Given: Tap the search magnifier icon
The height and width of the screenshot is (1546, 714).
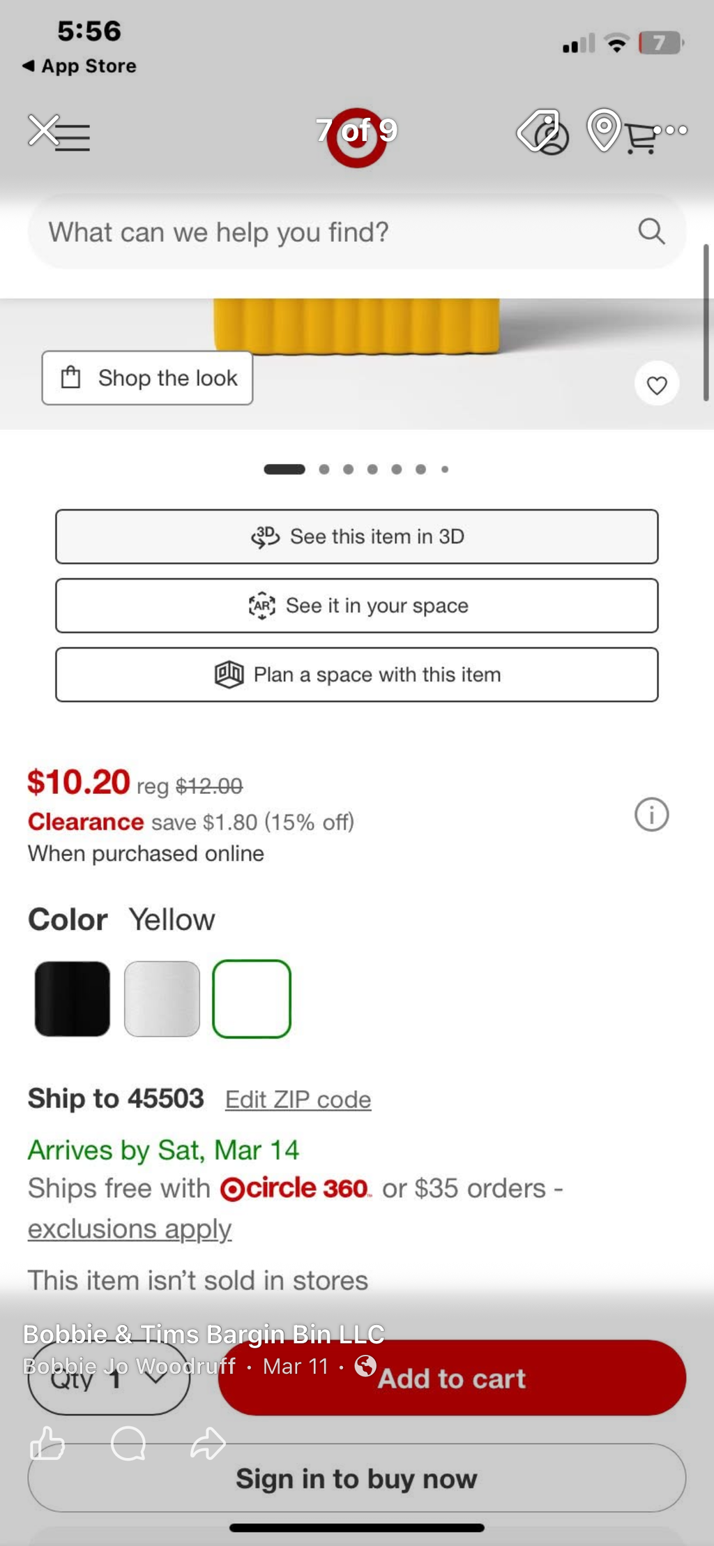Looking at the screenshot, I should pyautogui.click(x=651, y=231).
